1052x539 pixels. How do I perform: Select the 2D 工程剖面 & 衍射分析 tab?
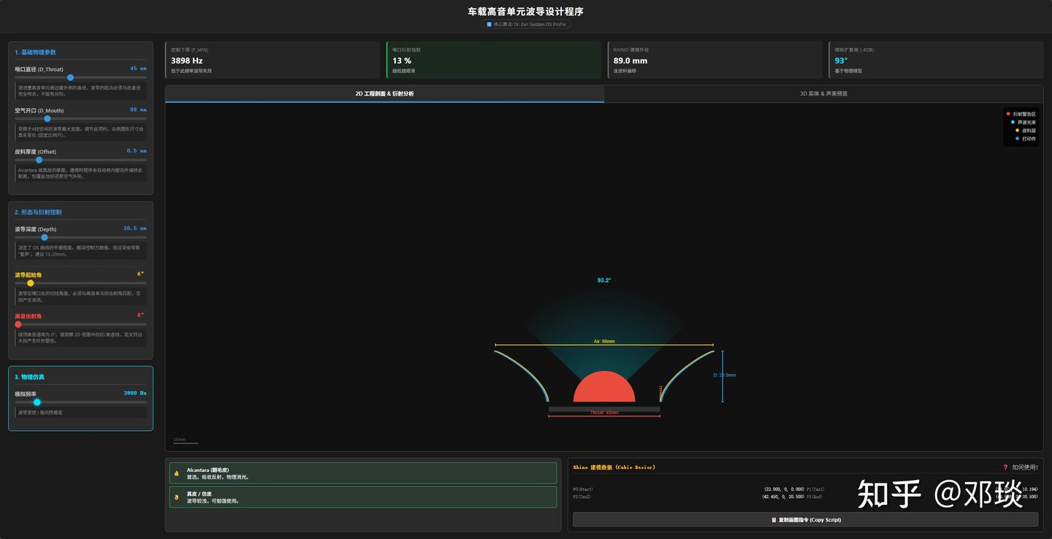pyautogui.click(x=384, y=93)
